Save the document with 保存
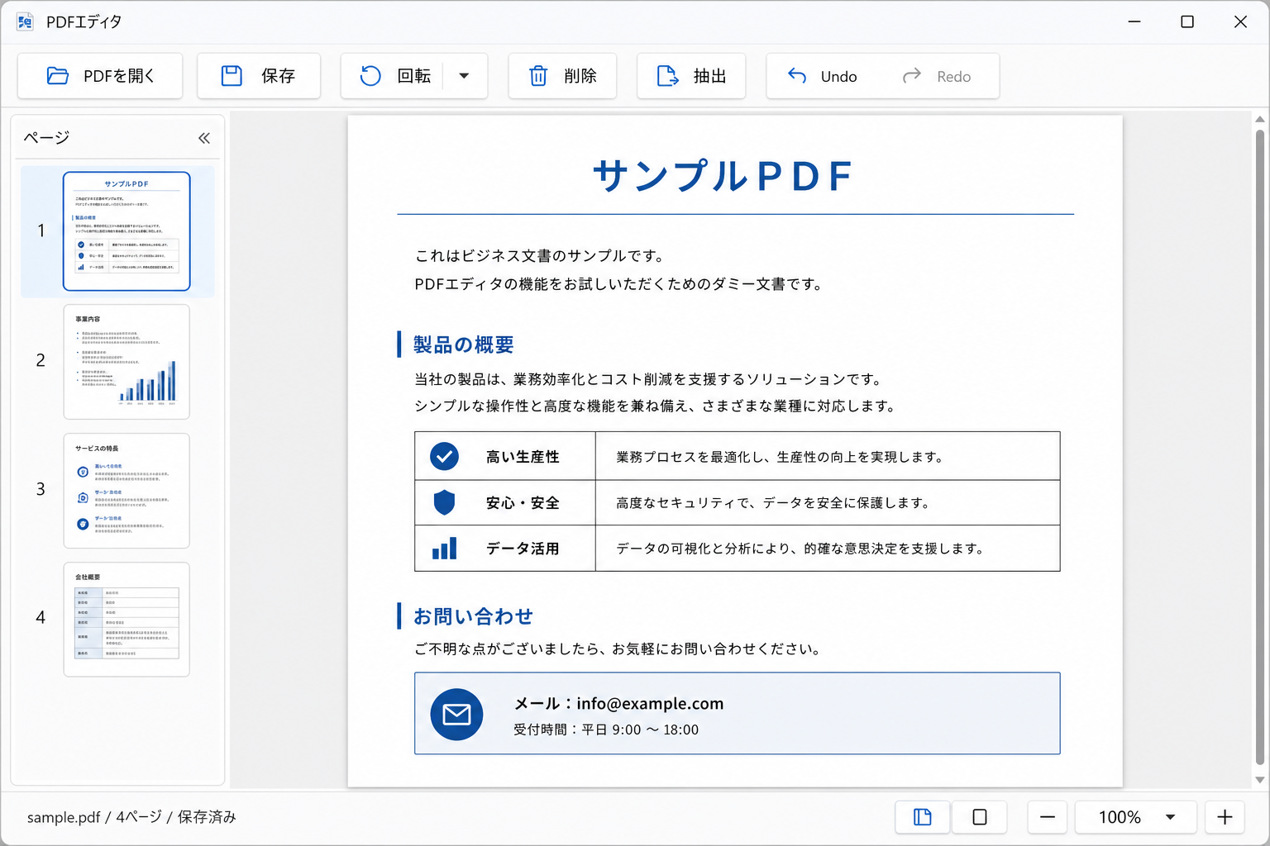 [259, 76]
